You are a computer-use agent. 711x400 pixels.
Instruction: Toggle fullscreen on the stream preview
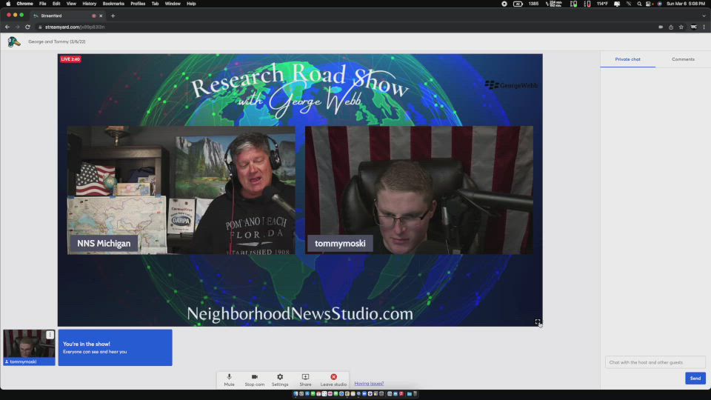(x=538, y=322)
